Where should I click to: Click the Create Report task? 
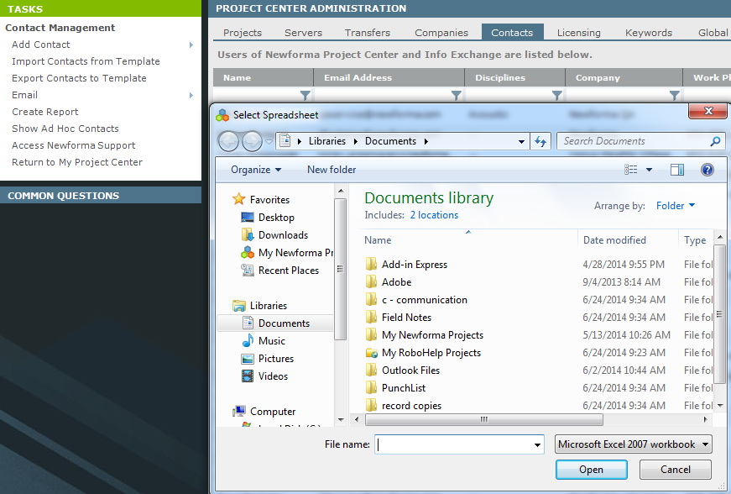[45, 112]
